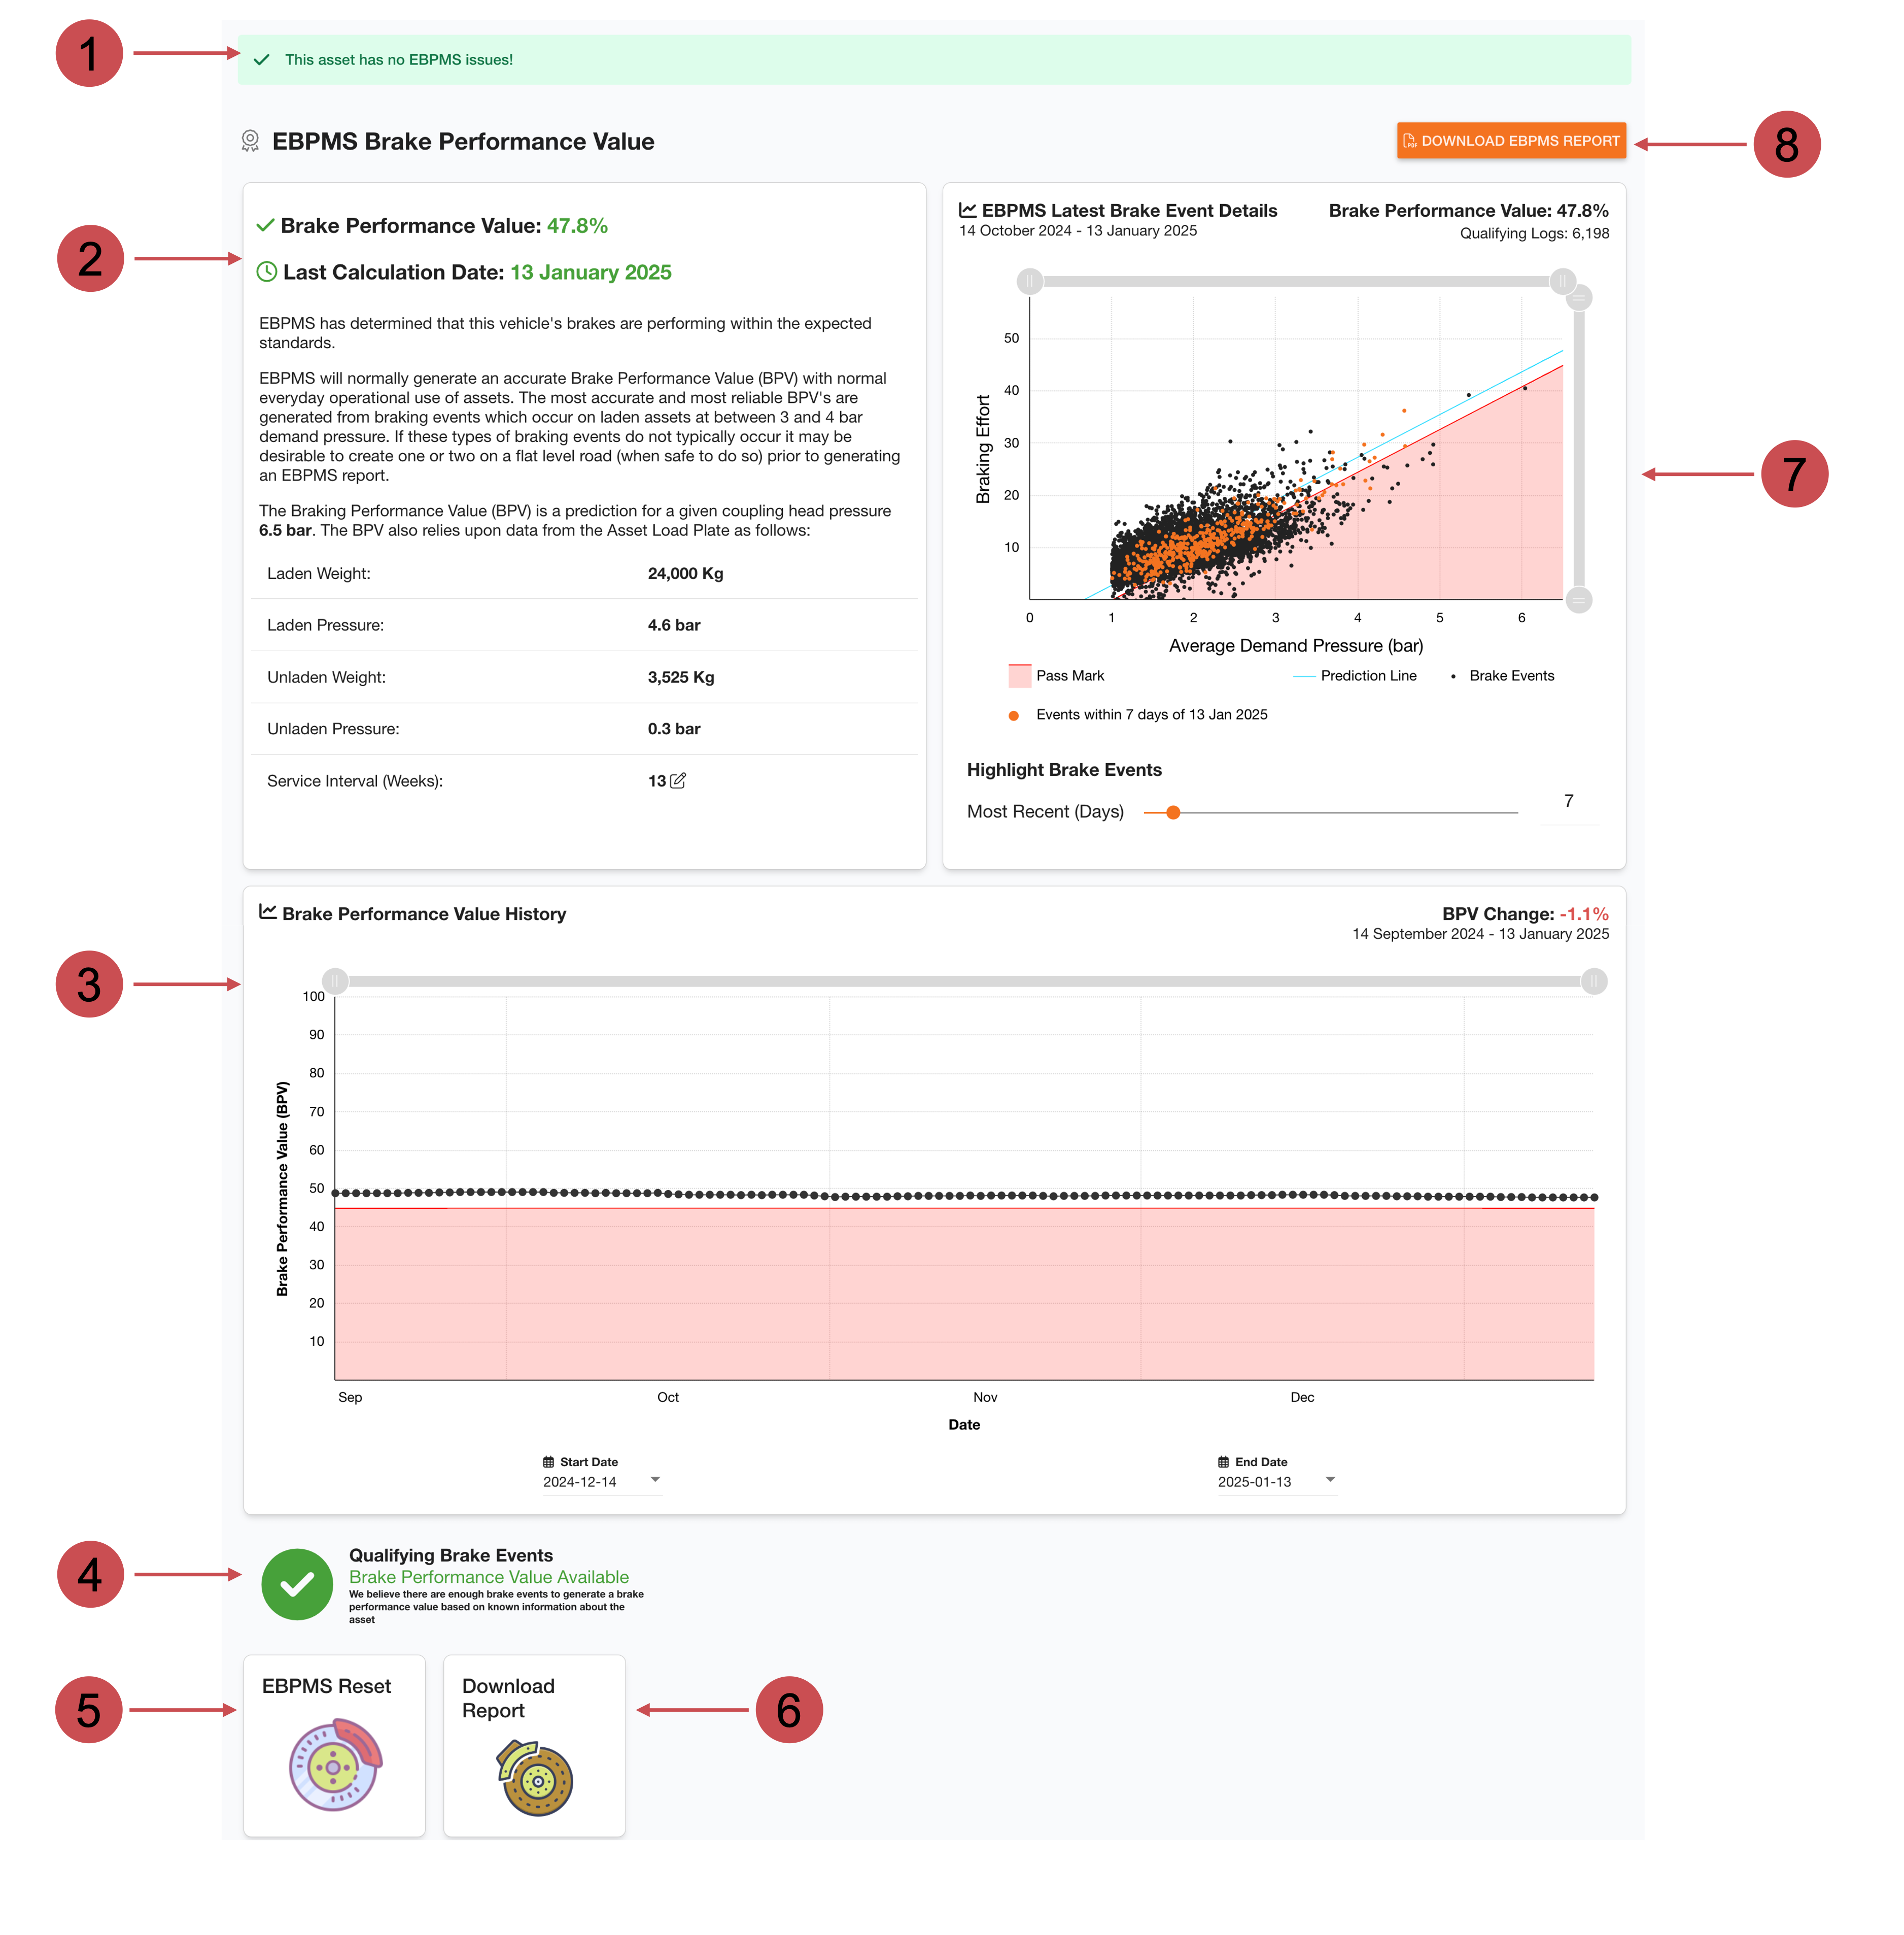1904x1935 pixels.
Task: Open the End Date dropdown
Action: tap(1330, 1480)
